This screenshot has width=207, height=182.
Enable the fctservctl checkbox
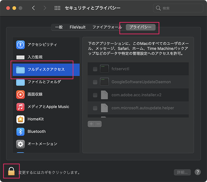tap(95, 69)
